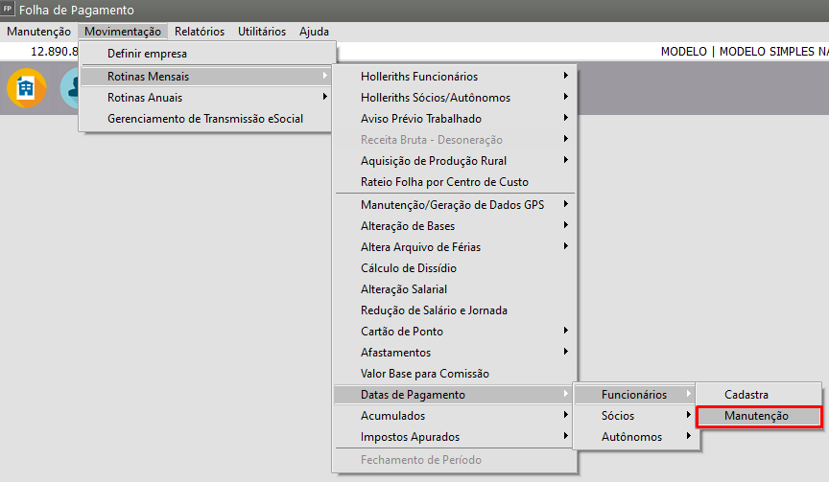Open the Utilitários menu
This screenshot has height=482, width=829.
coord(261,32)
